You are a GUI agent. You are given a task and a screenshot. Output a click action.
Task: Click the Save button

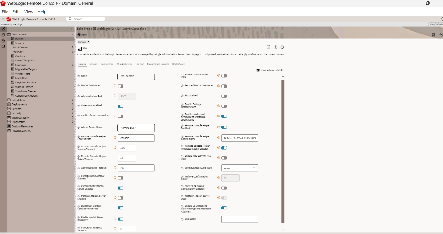tap(83, 48)
